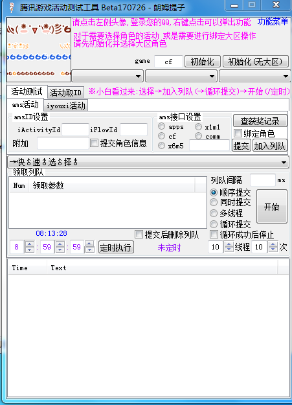The height and width of the screenshot is (405, 292).
Task: Decrease the 线程 count stepper down arrow
Action: pyautogui.click(x=229, y=249)
